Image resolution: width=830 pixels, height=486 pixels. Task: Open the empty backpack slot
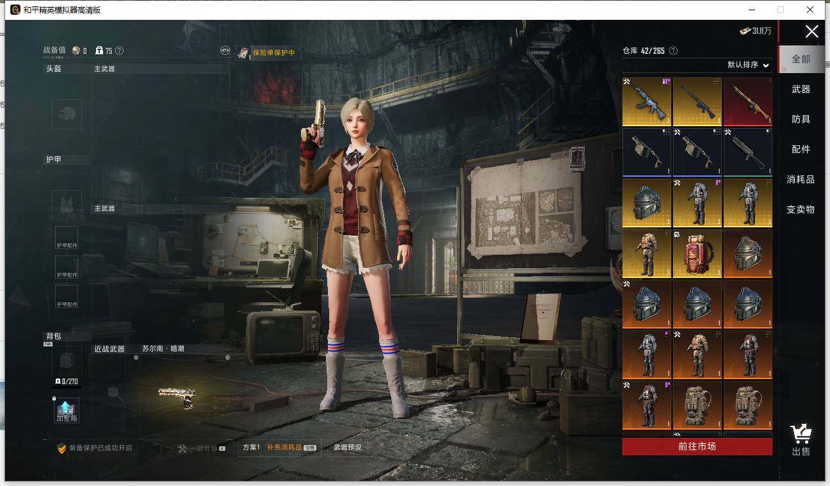(x=67, y=361)
